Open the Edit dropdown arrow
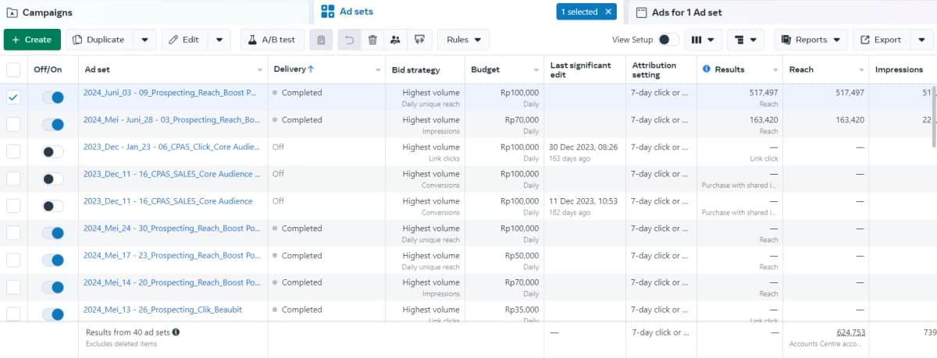The image size is (937, 358). (219, 40)
